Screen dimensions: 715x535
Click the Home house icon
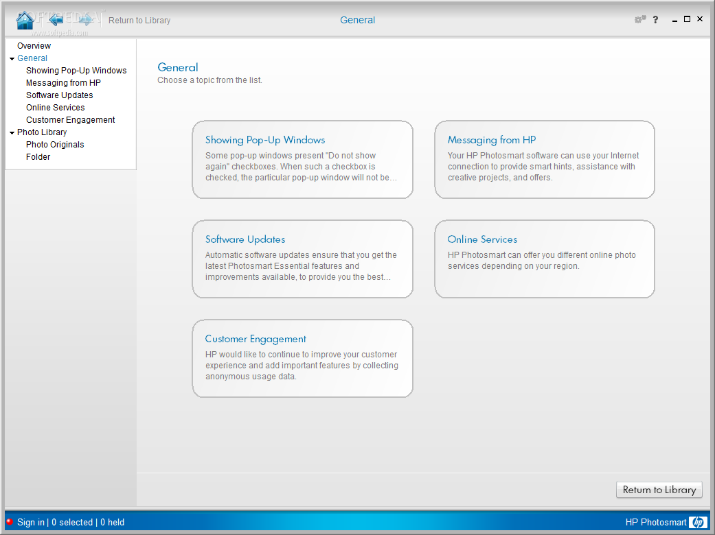[25, 20]
